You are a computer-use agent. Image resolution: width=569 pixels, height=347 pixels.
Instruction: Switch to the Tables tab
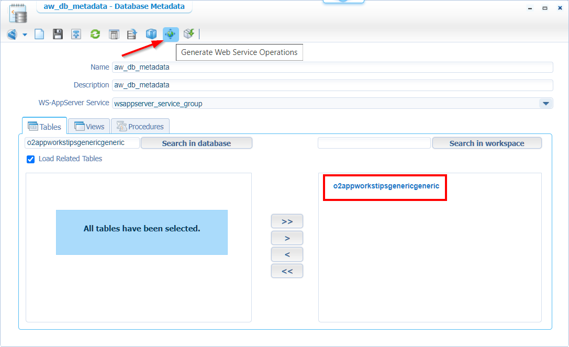[44, 126]
